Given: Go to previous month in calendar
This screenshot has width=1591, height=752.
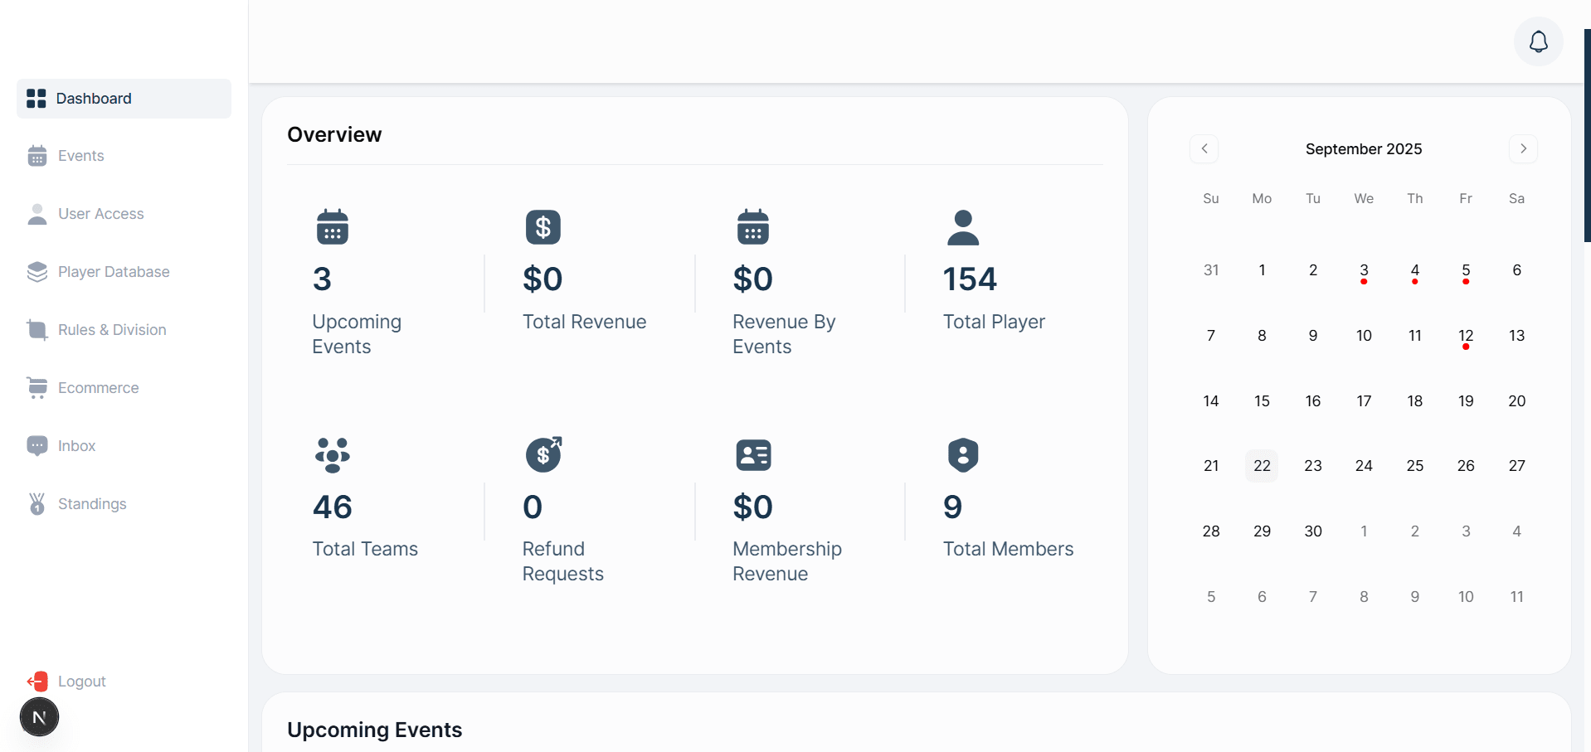Looking at the screenshot, I should tap(1204, 148).
